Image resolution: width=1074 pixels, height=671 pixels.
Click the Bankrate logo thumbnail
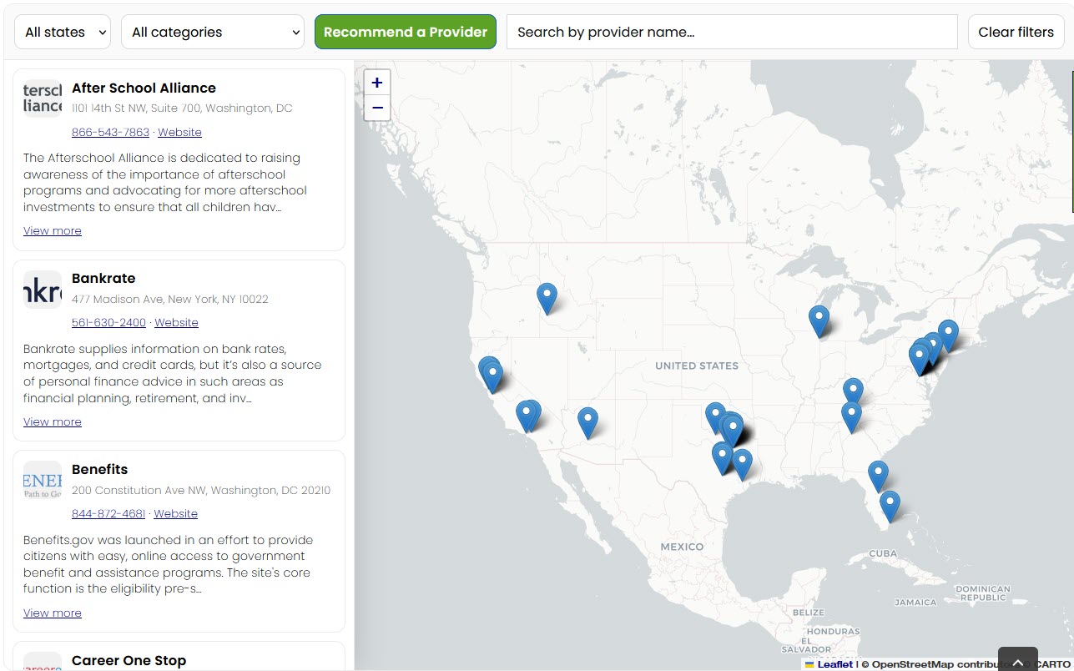tap(42, 289)
